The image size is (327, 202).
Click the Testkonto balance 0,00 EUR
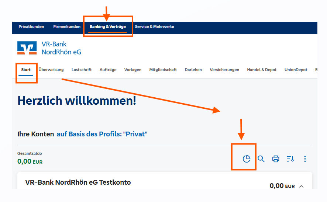(282, 186)
